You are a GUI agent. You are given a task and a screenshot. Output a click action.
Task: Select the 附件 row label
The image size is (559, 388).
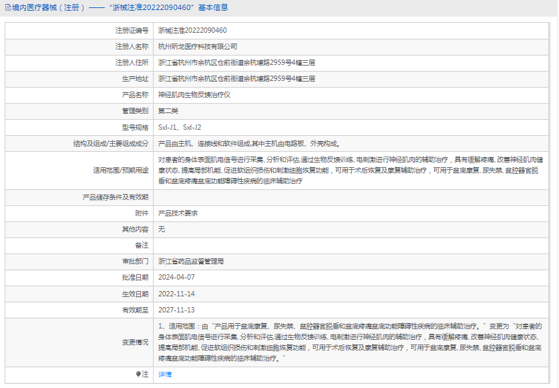[142, 213]
